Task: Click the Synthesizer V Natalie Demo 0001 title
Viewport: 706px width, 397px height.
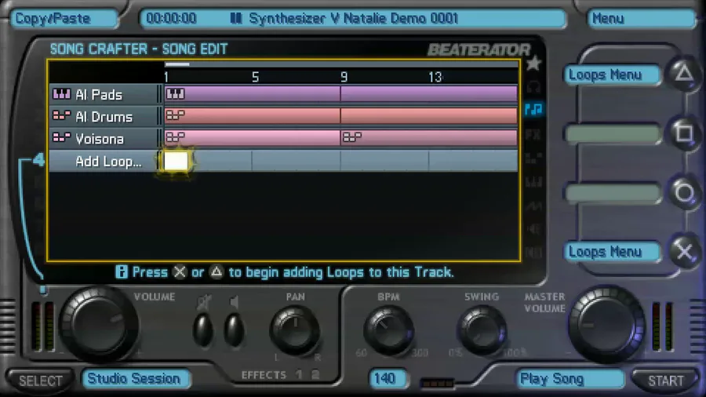Action: 354,19
